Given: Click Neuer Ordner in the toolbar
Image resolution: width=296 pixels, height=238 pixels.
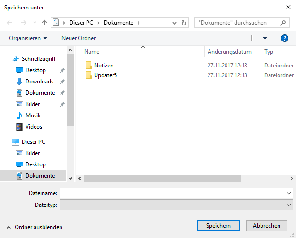Looking at the screenshot, I should (x=78, y=38).
